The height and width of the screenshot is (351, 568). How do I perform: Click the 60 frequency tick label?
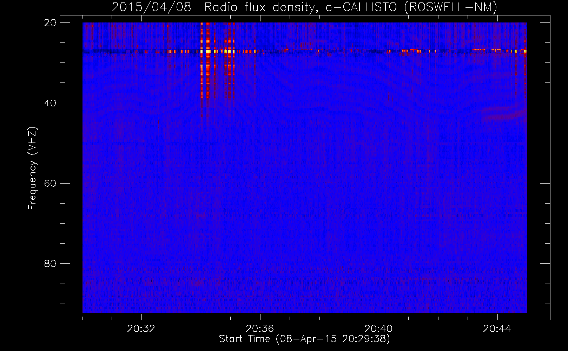click(x=50, y=184)
